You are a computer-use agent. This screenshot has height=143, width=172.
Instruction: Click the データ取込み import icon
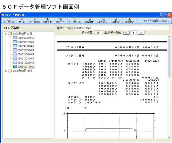tap(75, 21)
